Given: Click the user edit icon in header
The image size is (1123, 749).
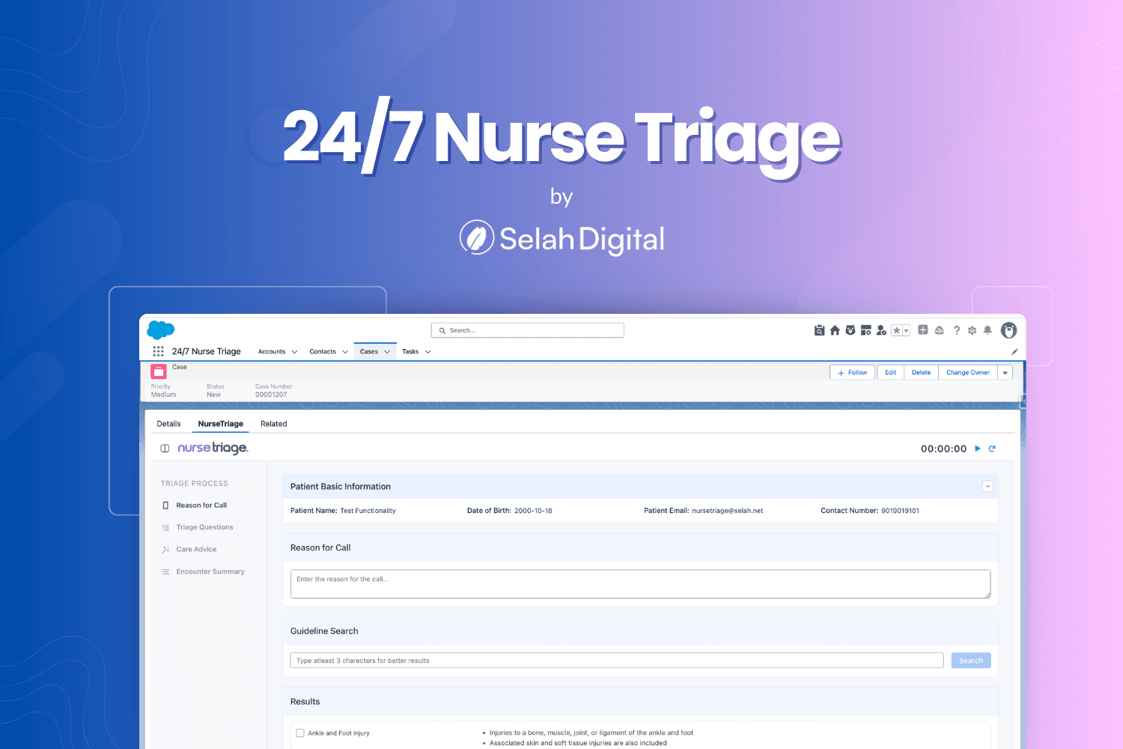Looking at the screenshot, I should coord(881,330).
